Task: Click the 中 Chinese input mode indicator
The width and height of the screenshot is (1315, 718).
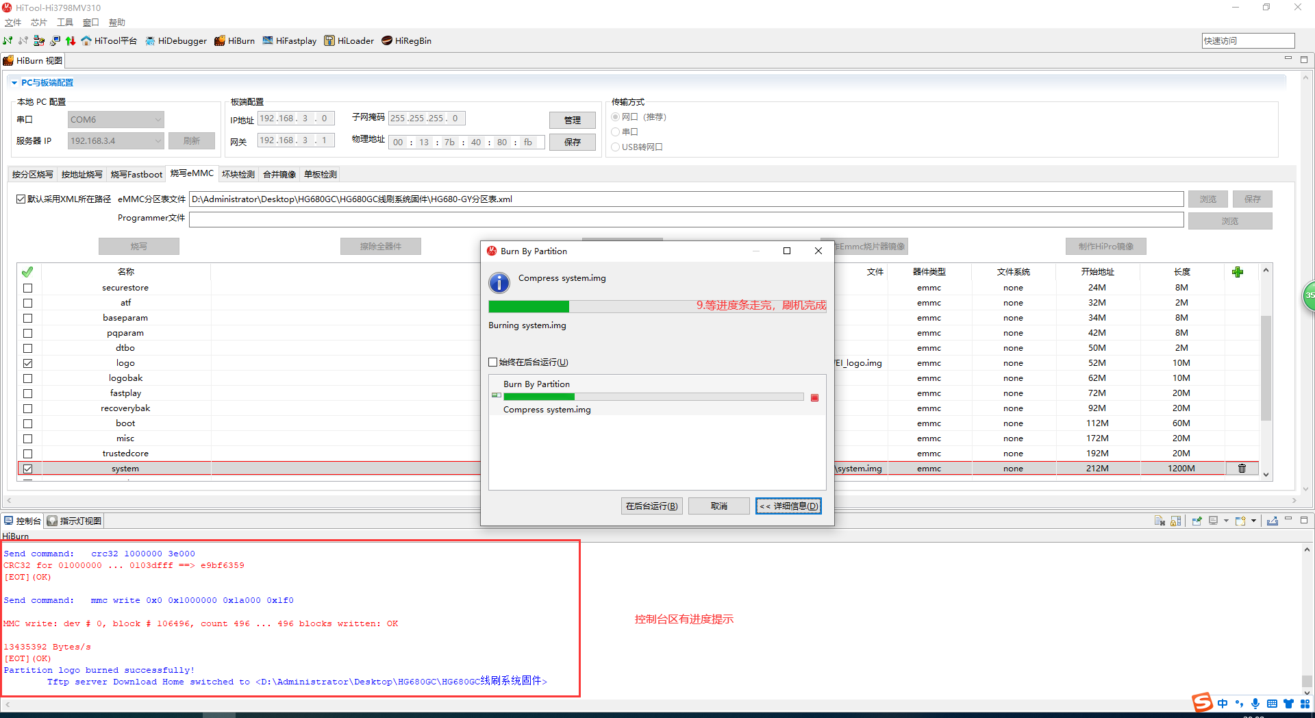Action: [x=1223, y=704]
